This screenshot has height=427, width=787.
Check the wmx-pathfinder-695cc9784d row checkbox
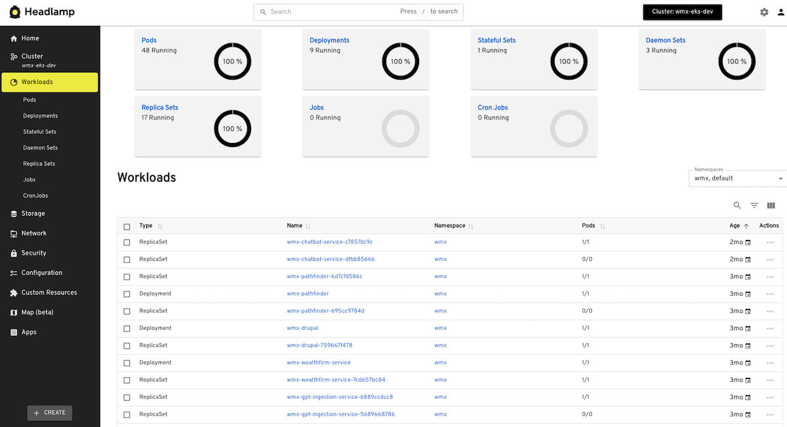(127, 311)
